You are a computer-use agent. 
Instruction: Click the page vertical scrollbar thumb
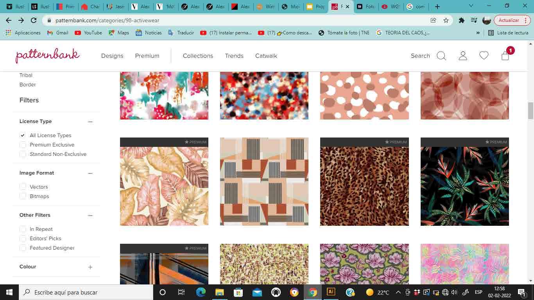530,111
